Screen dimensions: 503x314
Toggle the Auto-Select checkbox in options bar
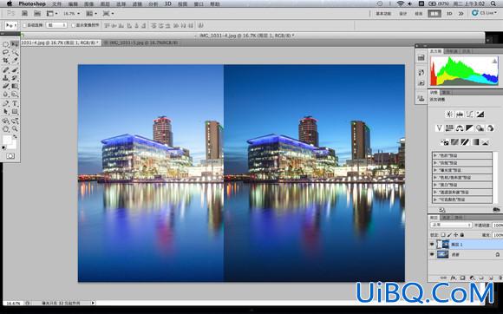click(x=24, y=25)
